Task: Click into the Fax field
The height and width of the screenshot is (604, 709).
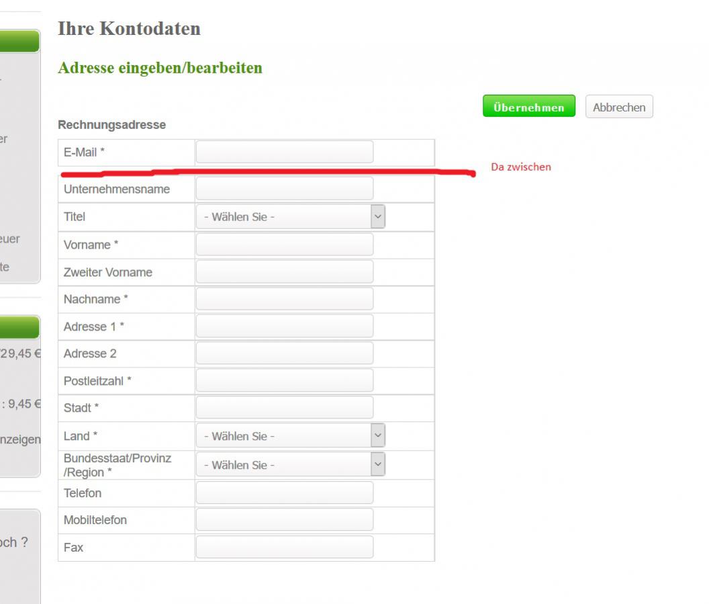Action: pyautogui.click(x=284, y=548)
